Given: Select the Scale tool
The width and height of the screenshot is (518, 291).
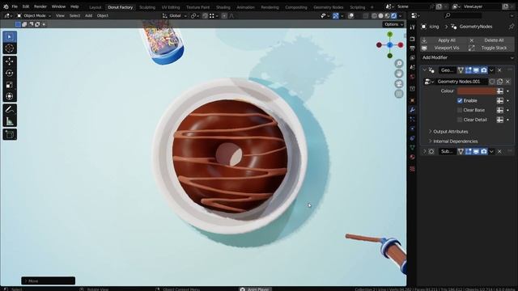Looking at the screenshot, I should (10, 85).
